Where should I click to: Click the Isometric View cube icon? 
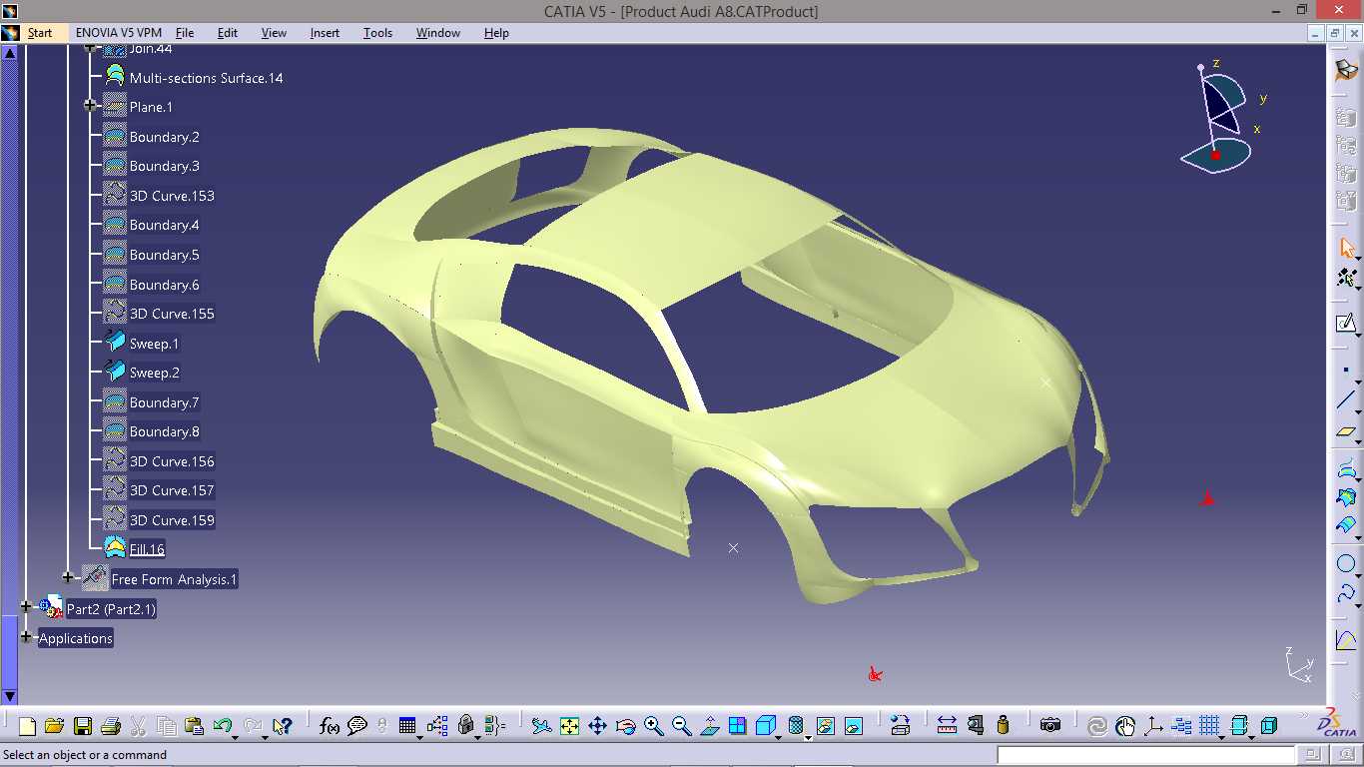point(765,726)
